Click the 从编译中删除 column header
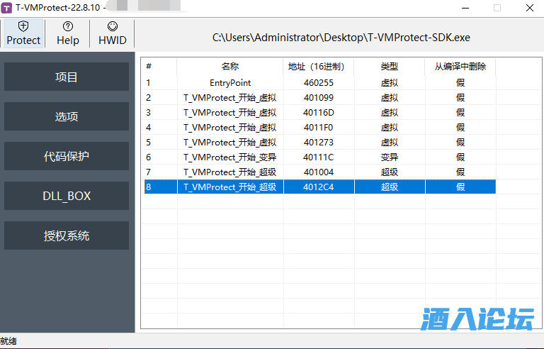 (x=460, y=67)
